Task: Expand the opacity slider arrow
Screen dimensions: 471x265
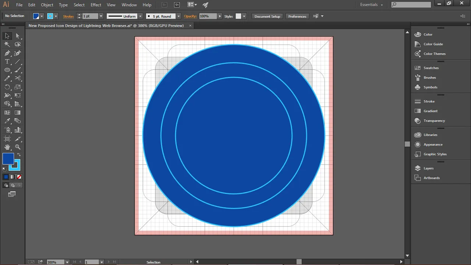Action: [220, 16]
